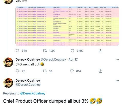The image size is (122, 106).
Task: Open more options on the Apr 17 tweet
Action: coord(117,60)
